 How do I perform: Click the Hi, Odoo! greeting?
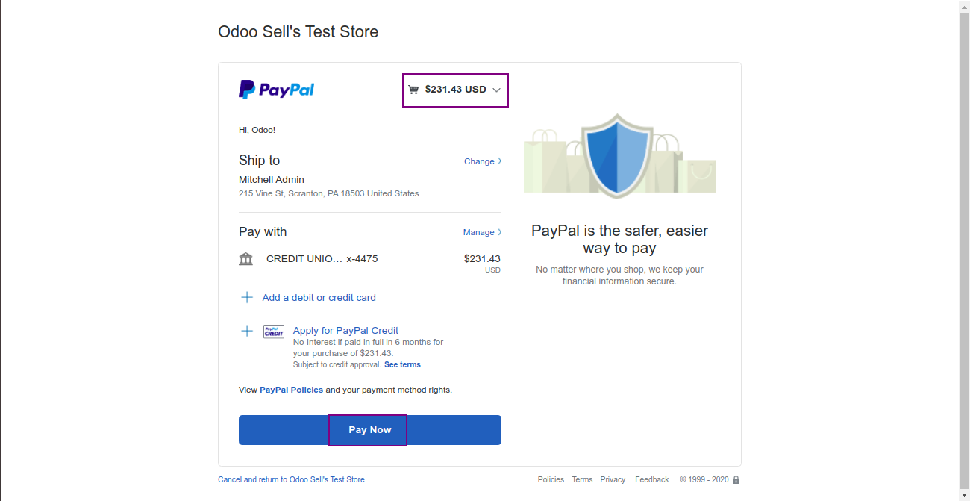tap(257, 130)
